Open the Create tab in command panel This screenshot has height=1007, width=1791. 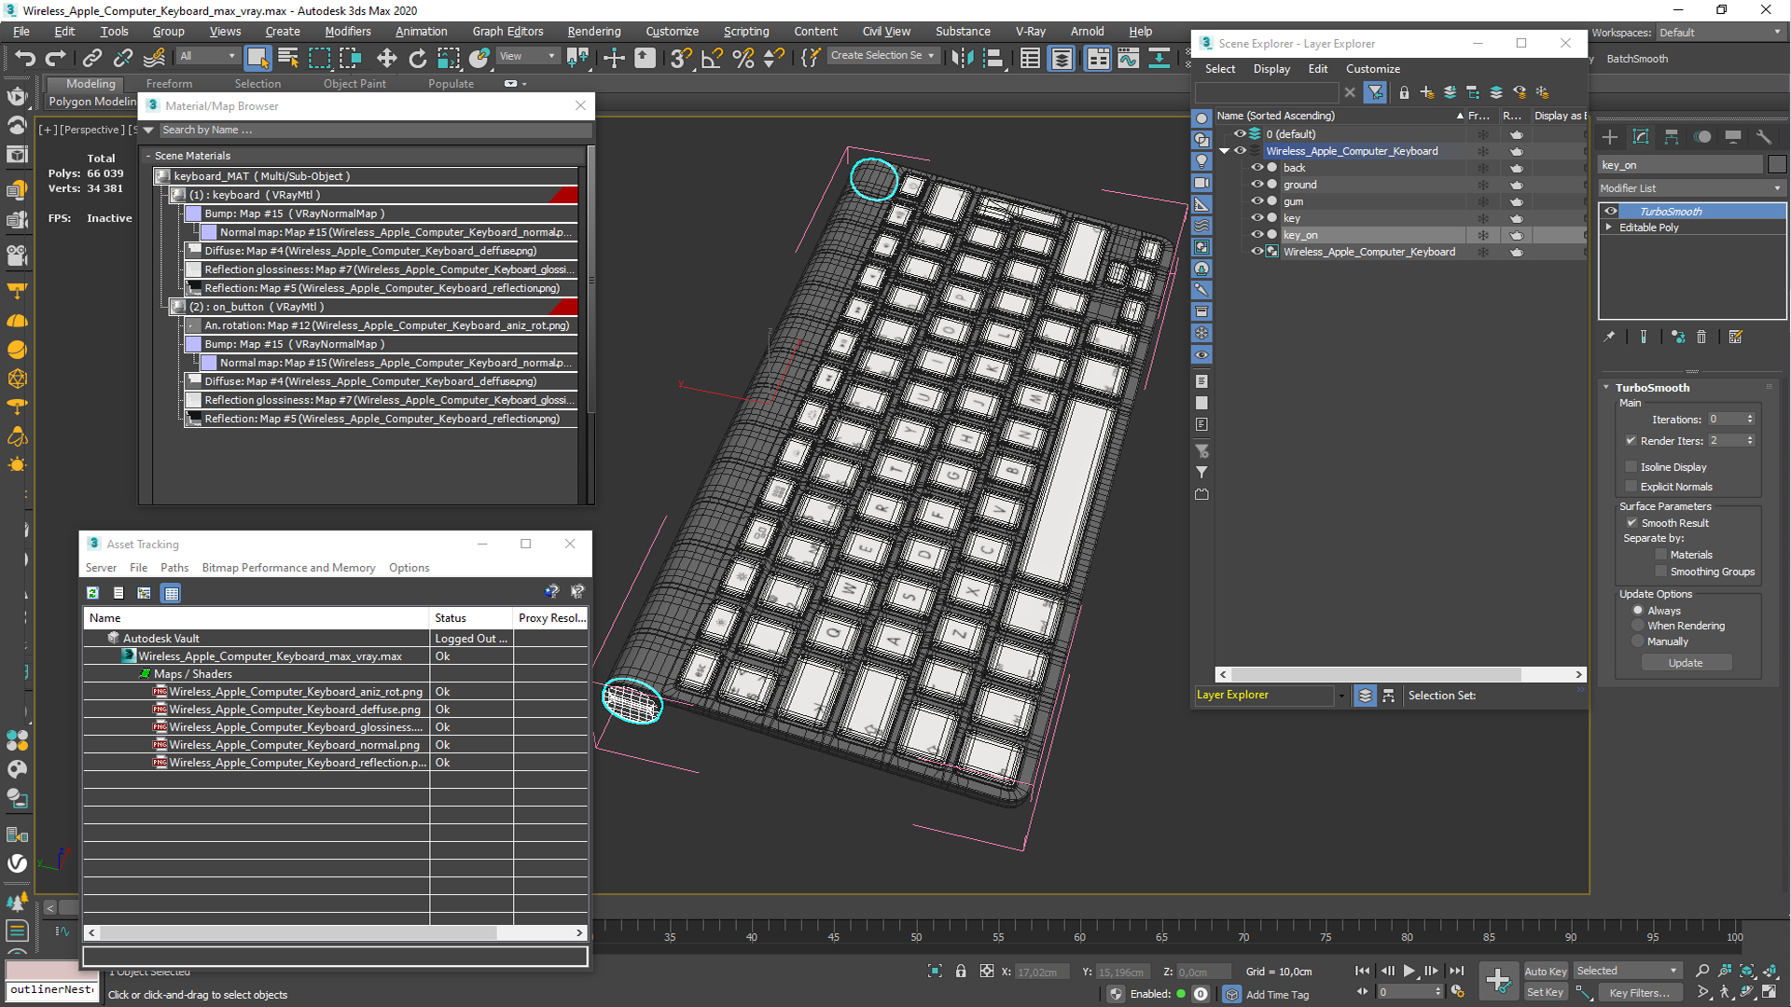click(1610, 137)
